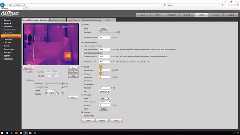Move location left with first arrow icon
240x135 pixels.
point(47,94)
